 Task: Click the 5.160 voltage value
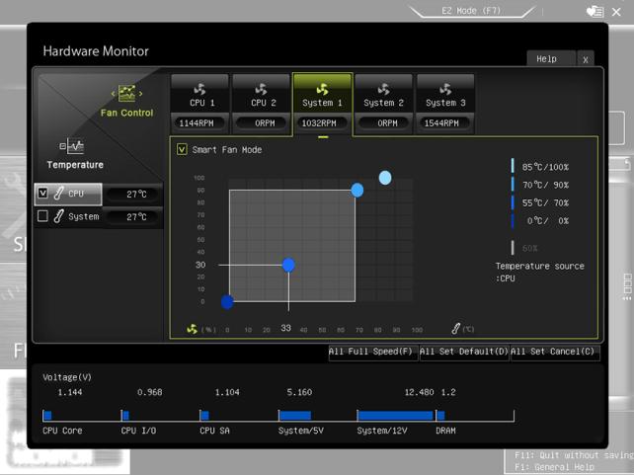coord(299,392)
